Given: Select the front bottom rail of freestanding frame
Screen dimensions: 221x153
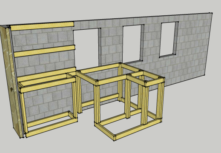Looking at the screenshot, I should pos(138,129).
